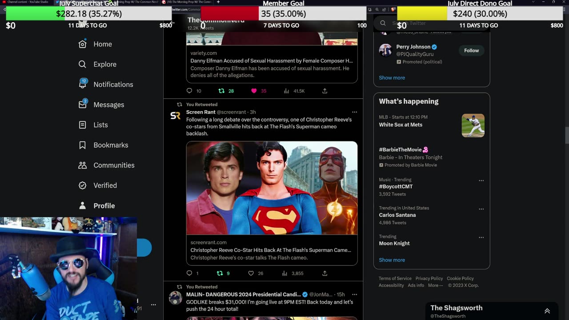Go to Explore menu item
Viewport: 569px width, 320px height.
click(105, 64)
